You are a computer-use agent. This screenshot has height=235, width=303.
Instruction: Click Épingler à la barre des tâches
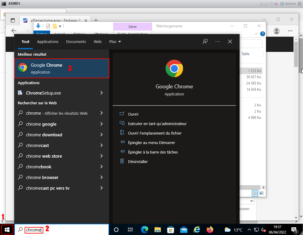point(153,152)
